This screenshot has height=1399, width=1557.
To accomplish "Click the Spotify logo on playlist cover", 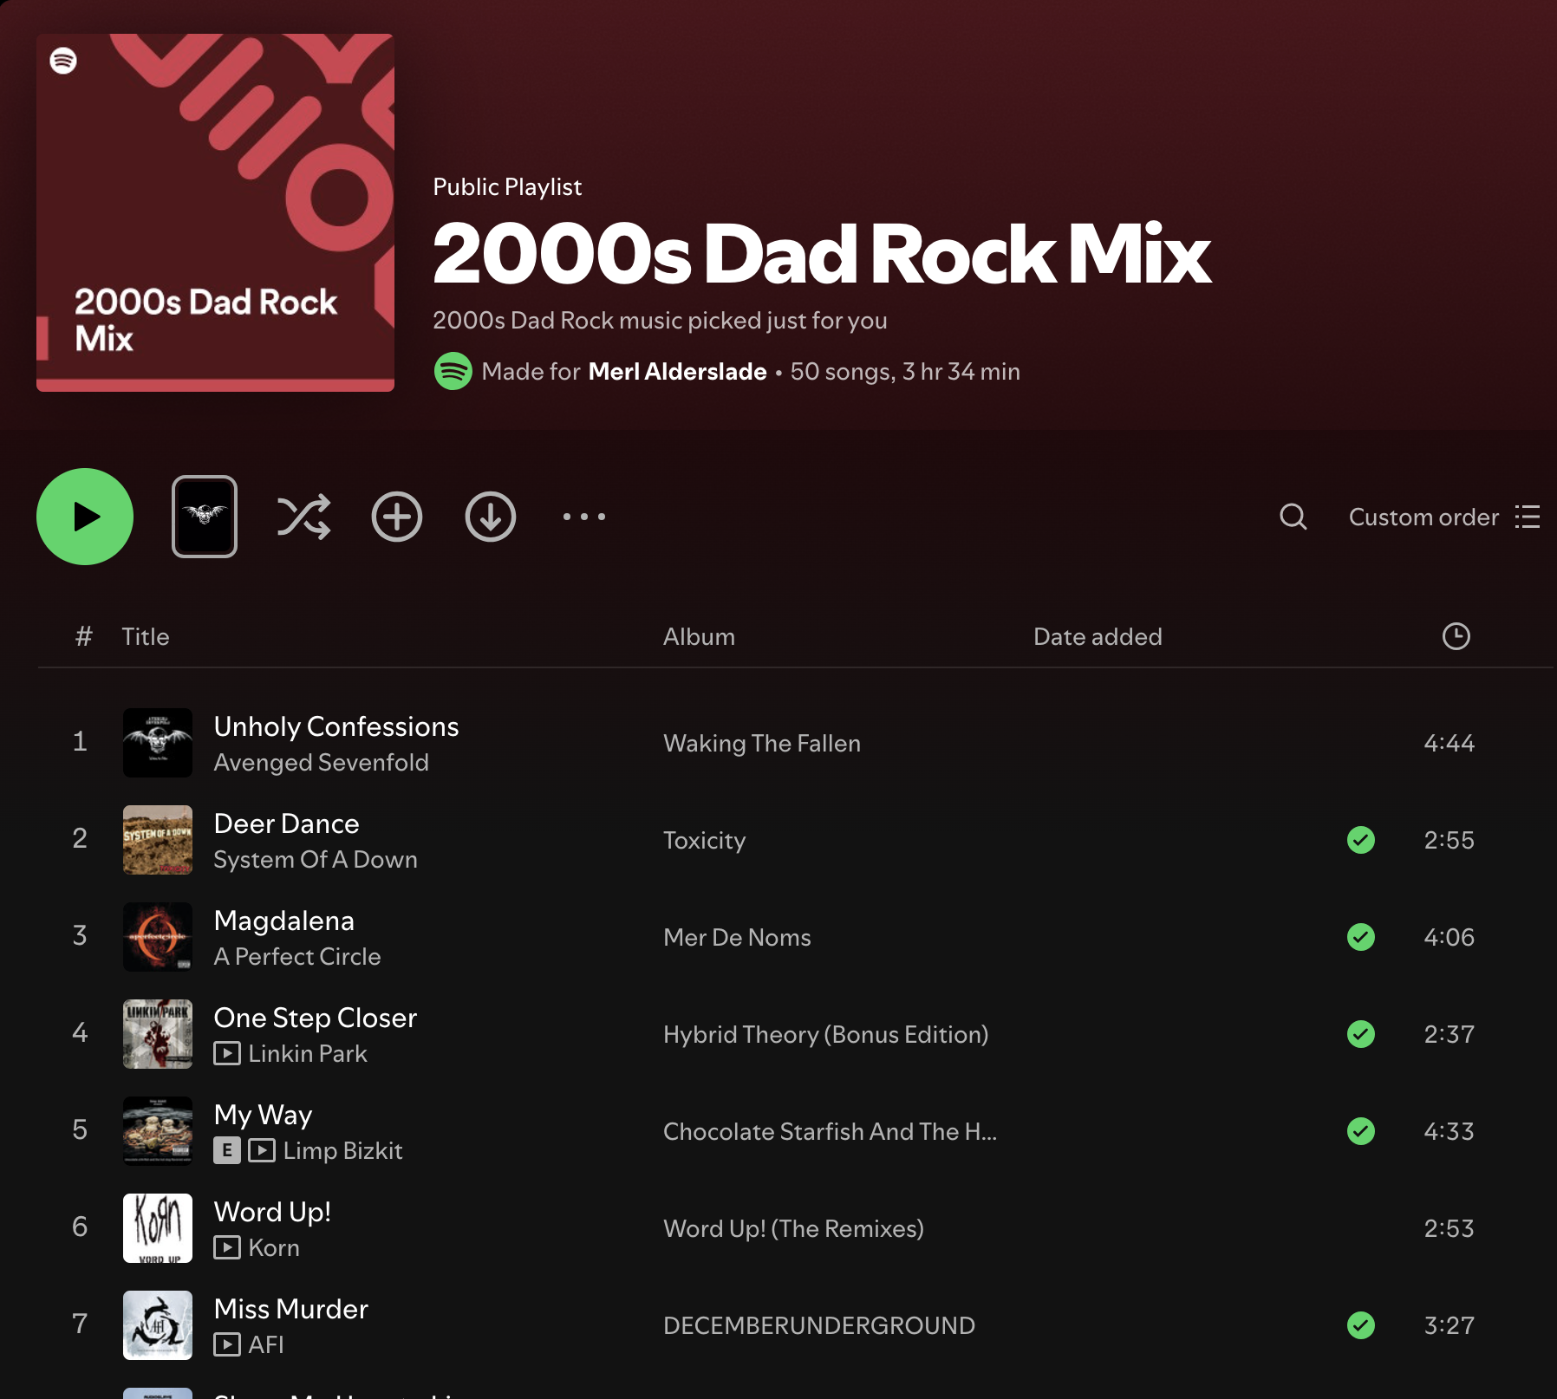I will [x=63, y=61].
